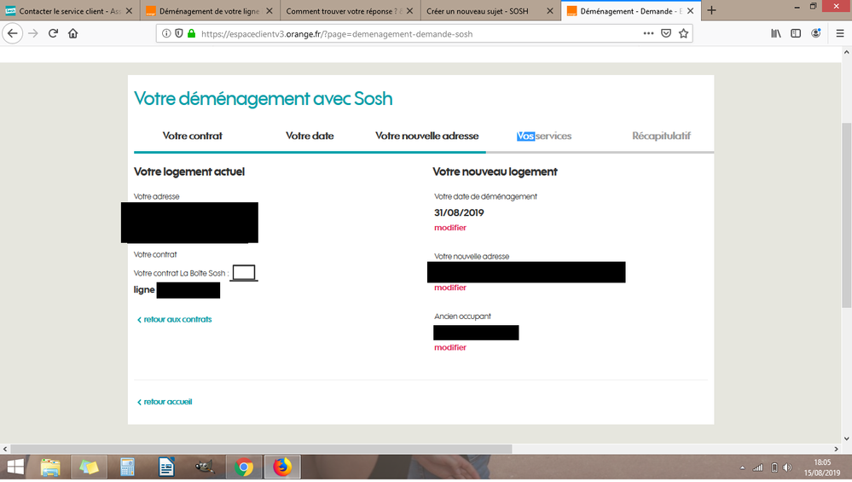Reload the current page
852x482 pixels.
click(53, 33)
